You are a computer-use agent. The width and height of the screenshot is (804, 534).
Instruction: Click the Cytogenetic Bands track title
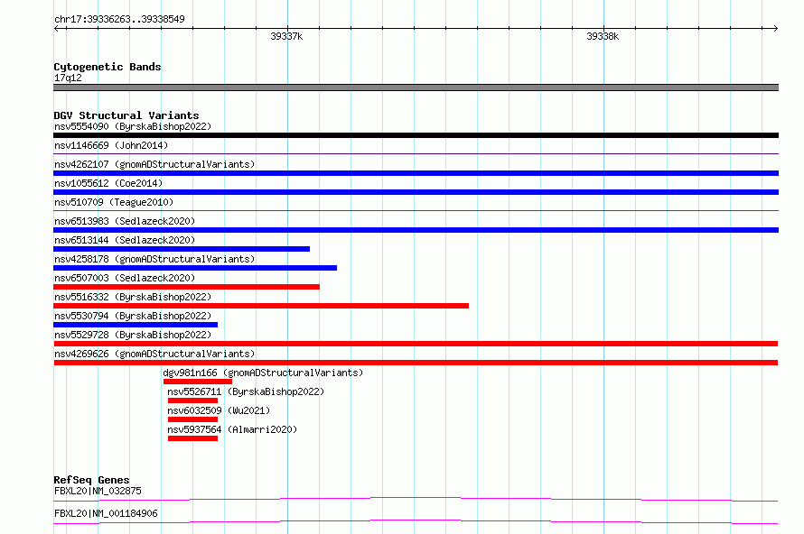(x=108, y=67)
